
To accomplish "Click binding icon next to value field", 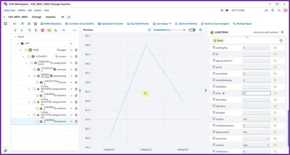I will tap(275, 93).
